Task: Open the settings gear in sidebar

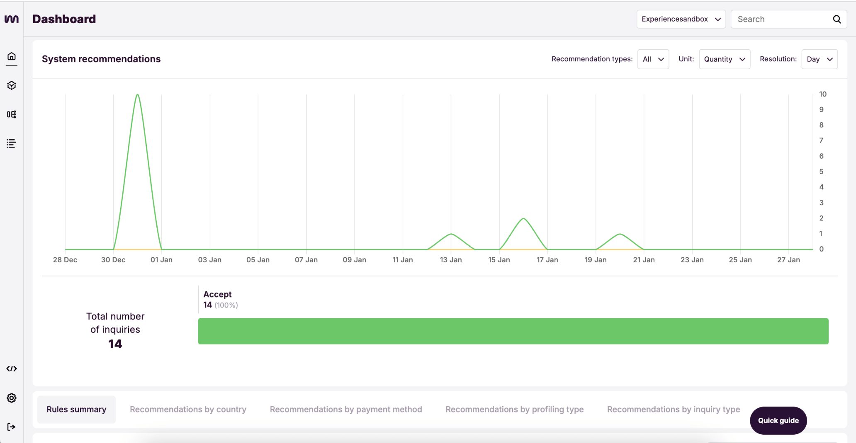Action: pyautogui.click(x=12, y=398)
